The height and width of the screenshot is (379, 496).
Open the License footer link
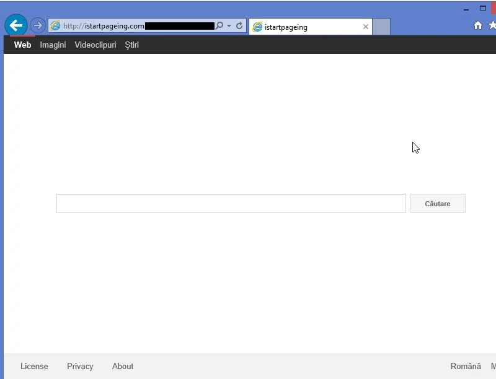pos(34,367)
